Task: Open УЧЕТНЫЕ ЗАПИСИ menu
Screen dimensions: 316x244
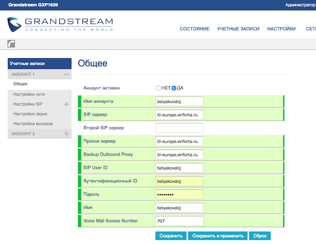Action: 238,29
